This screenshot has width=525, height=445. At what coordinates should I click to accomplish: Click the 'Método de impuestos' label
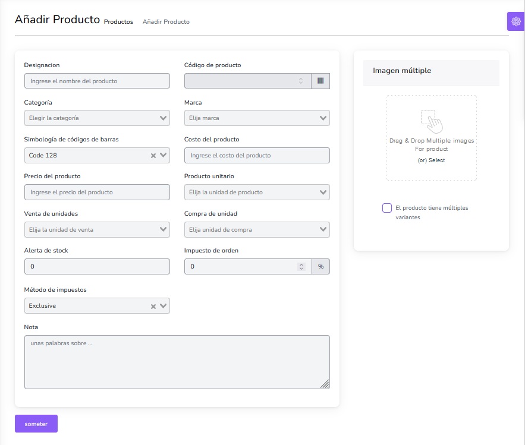(55, 290)
